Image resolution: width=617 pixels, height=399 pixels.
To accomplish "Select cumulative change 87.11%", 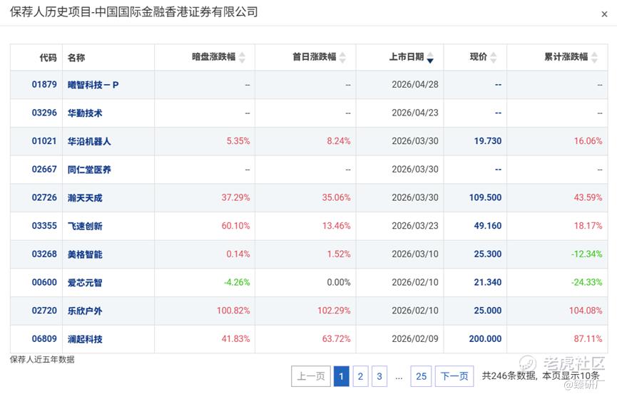I will (x=588, y=339).
